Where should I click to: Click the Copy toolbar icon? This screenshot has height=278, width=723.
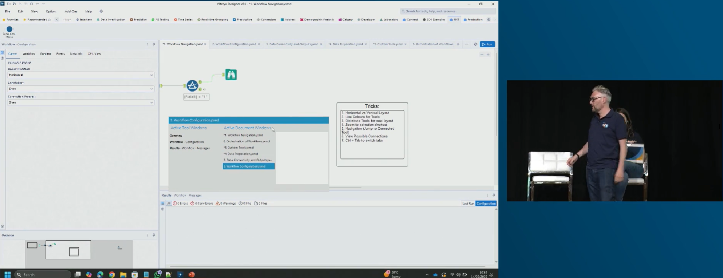tap(26, 4)
